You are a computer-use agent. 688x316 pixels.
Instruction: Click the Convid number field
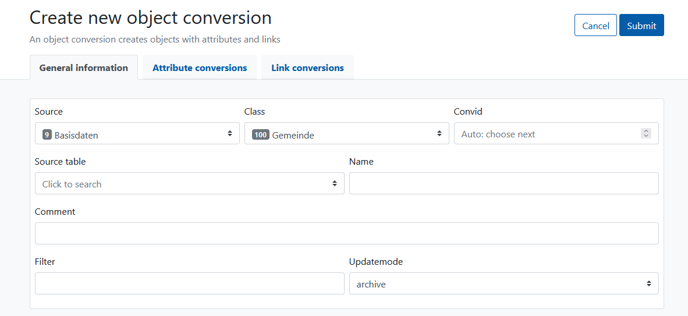(x=556, y=133)
